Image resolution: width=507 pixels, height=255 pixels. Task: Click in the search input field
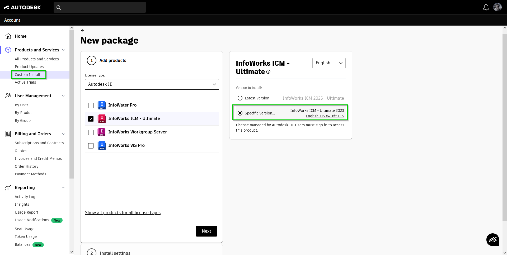[x=100, y=7]
